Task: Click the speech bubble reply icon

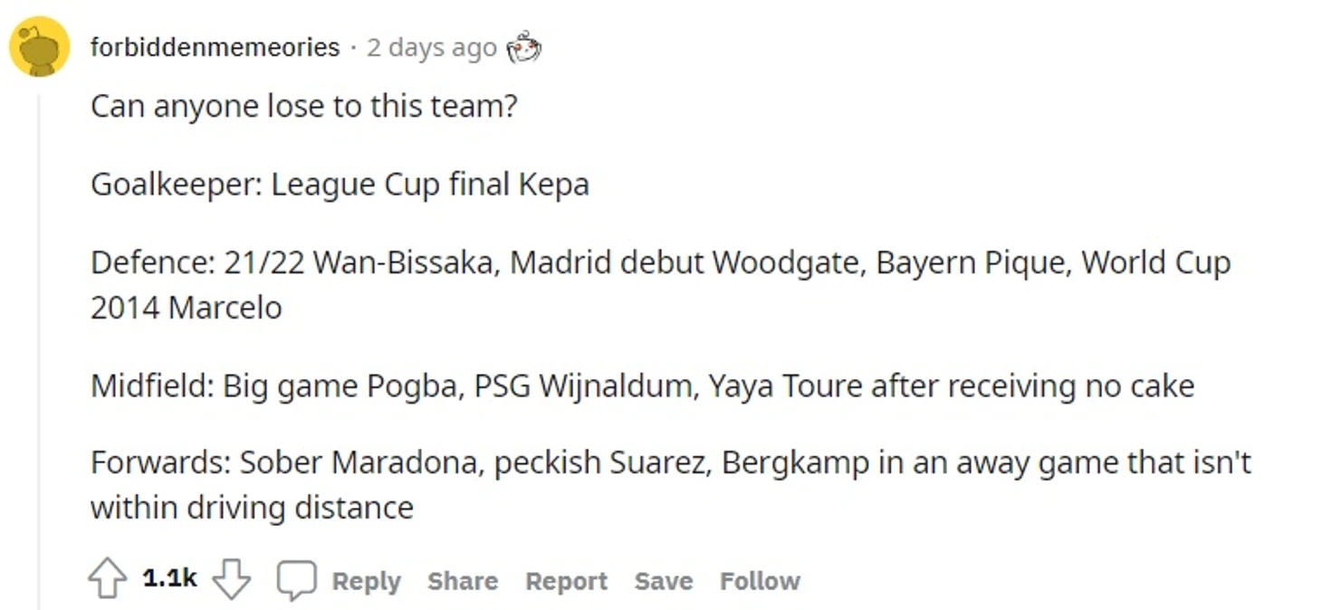Action: coord(296,580)
